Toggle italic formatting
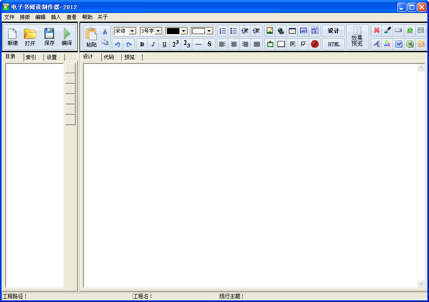Image resolution: width=429 pixels, height=302 pixels. tap(153, 44)
